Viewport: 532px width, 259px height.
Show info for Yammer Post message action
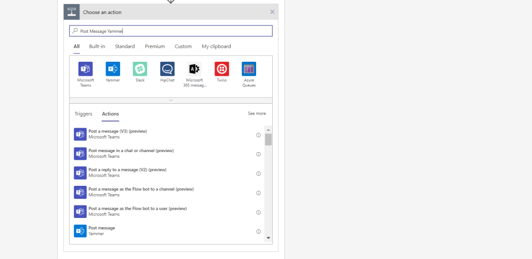(x=258, y=231)
